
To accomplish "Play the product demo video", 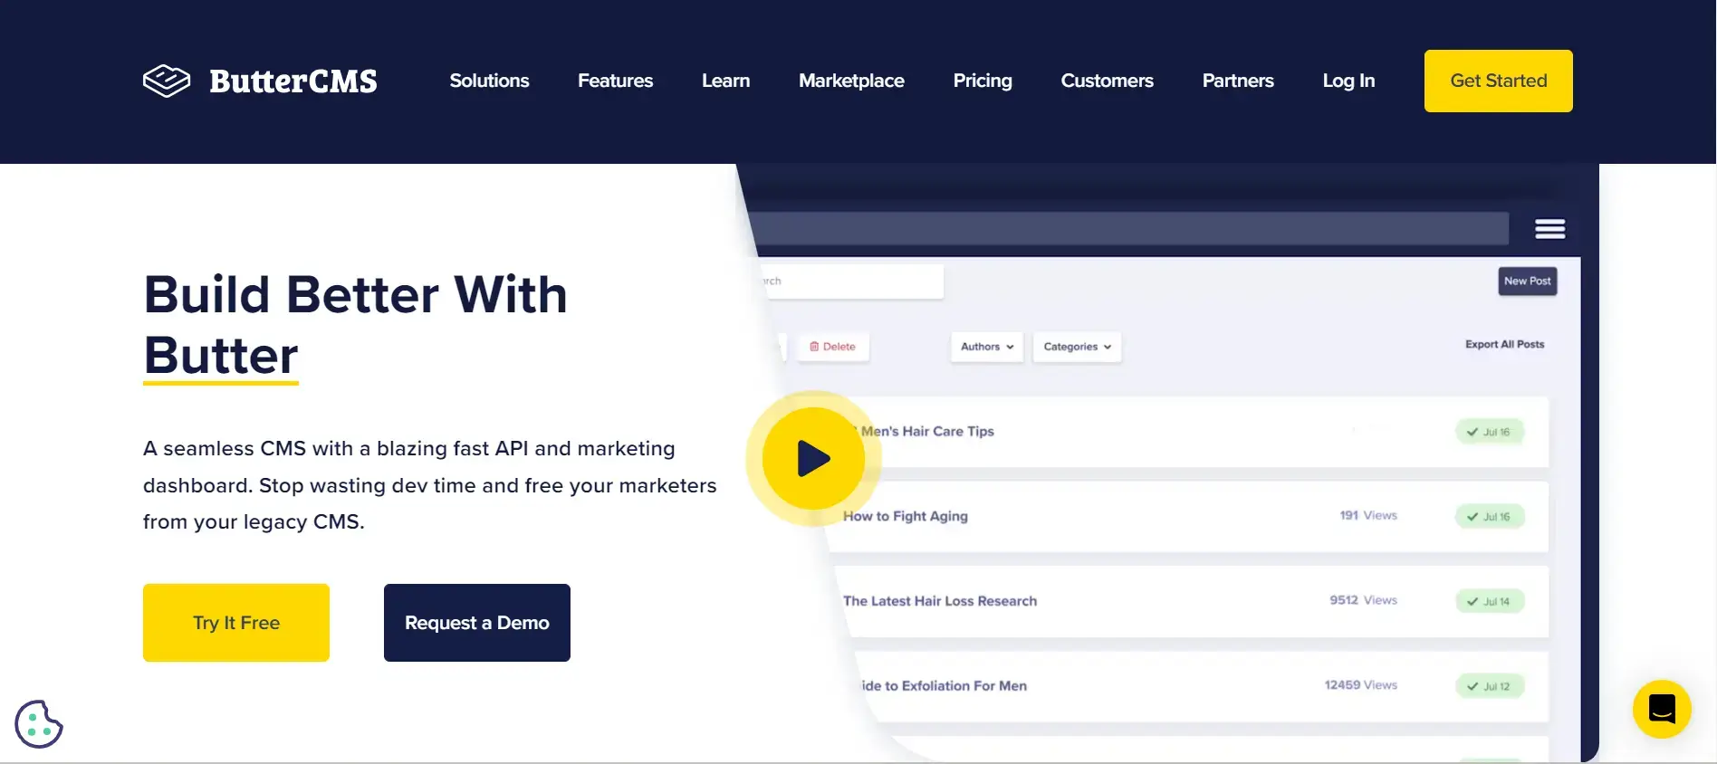I will click(813, 459).
